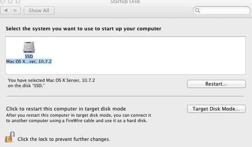Open Target Disk Mode... option
Image resolution: width=252 pixels, height=147 pixels.
click(x=216, y=109)
